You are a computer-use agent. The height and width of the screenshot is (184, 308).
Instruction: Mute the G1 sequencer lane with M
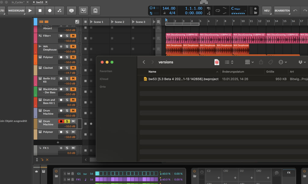pos(69,174)
